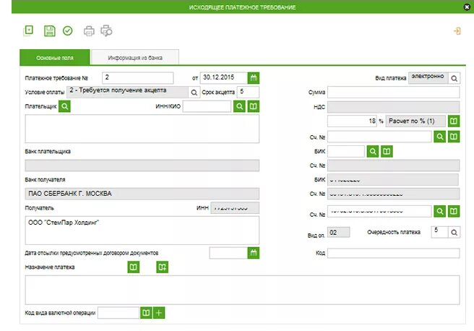
Task: Click the Срок акцепта field
Action: click(x=248, y=92)
